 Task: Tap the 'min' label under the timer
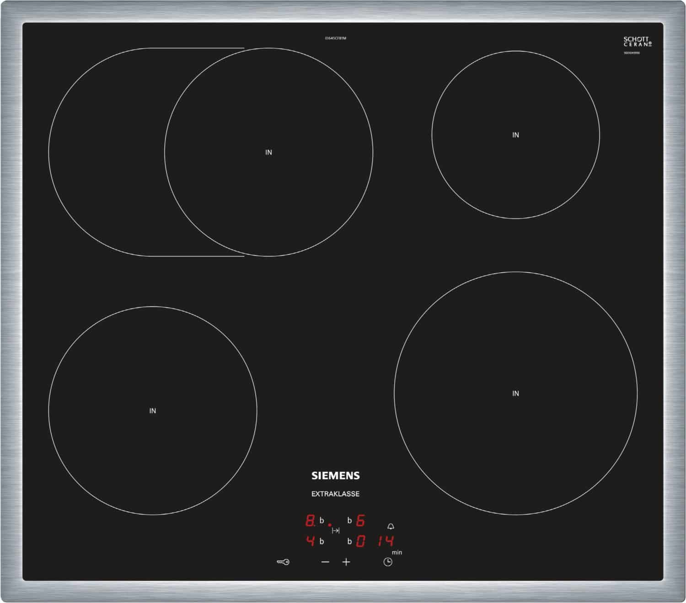397,552
